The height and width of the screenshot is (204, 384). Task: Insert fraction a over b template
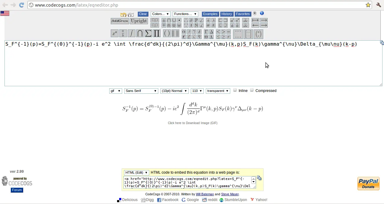(x=123, y=34)
